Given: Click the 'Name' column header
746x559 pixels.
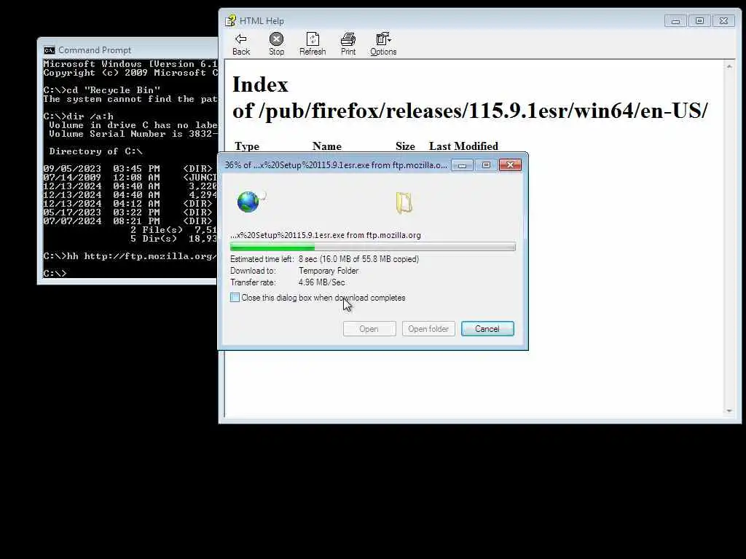Looking at the screenshot, I should [x=327, y=146].
